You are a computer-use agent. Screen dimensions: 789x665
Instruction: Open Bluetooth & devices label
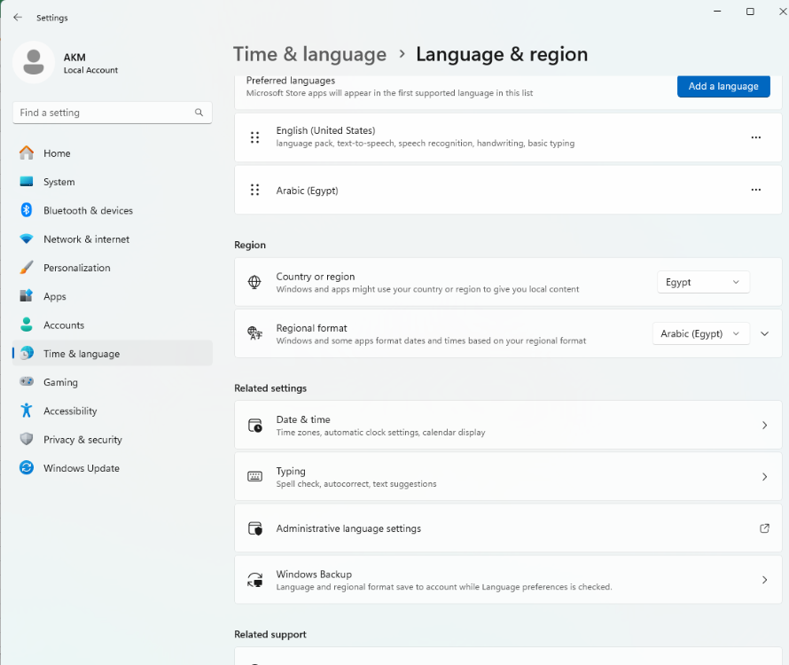(x=88, y=210)
